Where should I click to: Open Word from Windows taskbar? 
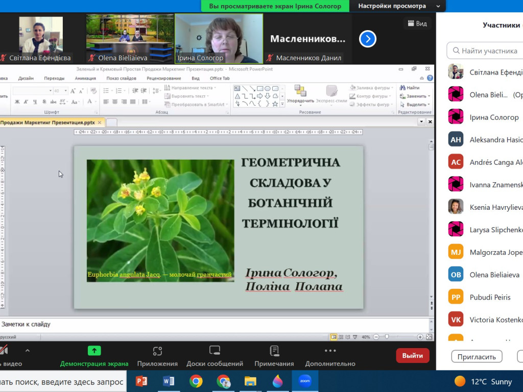169,381
